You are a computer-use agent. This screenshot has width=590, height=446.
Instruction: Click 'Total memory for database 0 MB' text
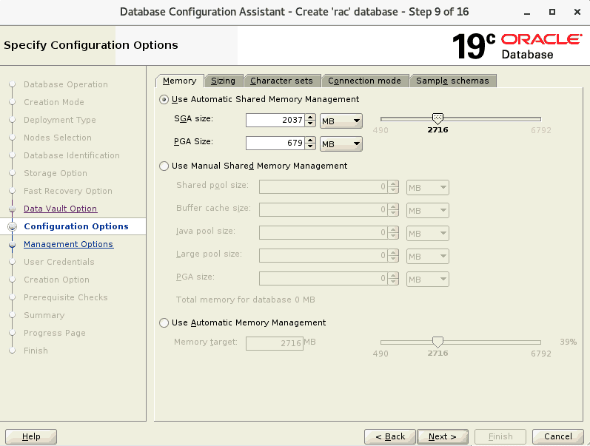(245, 300)
